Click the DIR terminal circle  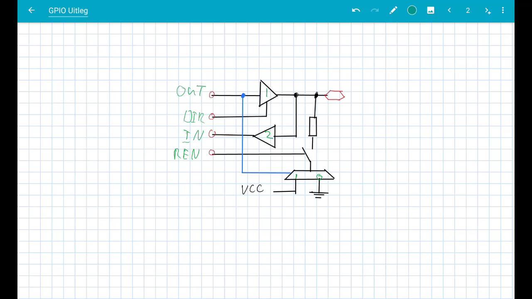pos(212,117)
